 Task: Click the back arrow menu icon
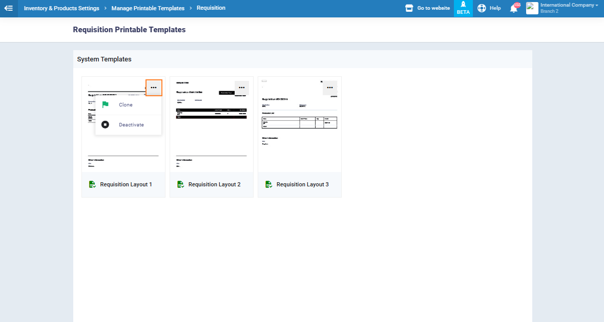coord(9,8)
